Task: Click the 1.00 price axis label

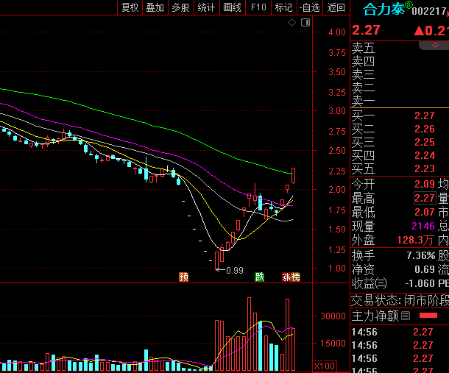Action: coord(337,269)
